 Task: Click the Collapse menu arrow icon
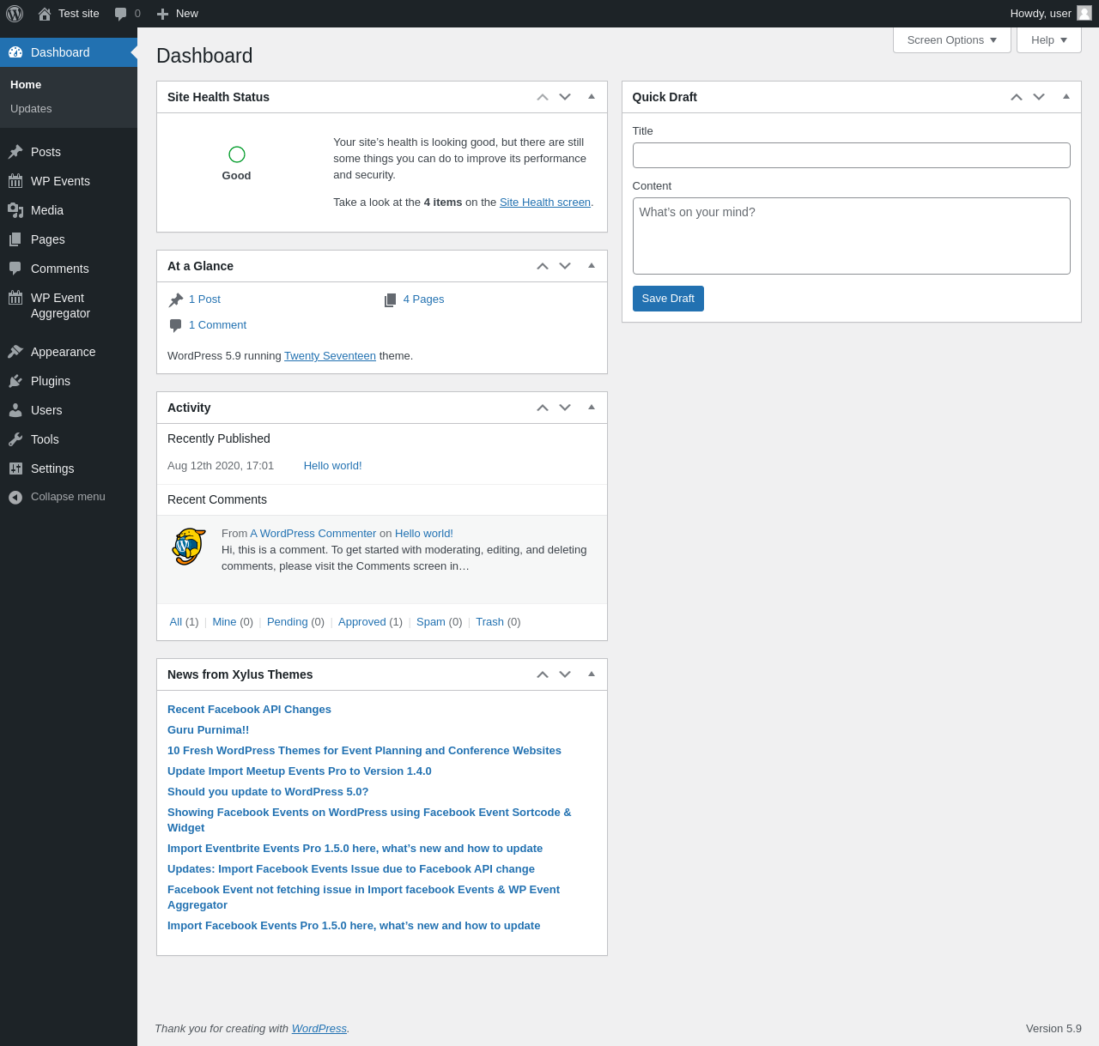(15, 497)
